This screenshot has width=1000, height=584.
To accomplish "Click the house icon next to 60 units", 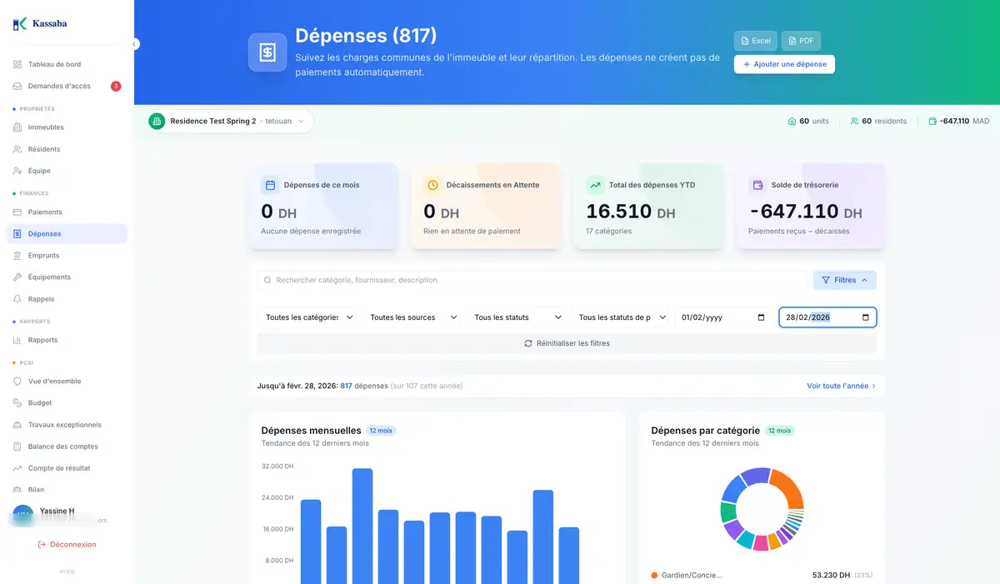I will [792, 121].
